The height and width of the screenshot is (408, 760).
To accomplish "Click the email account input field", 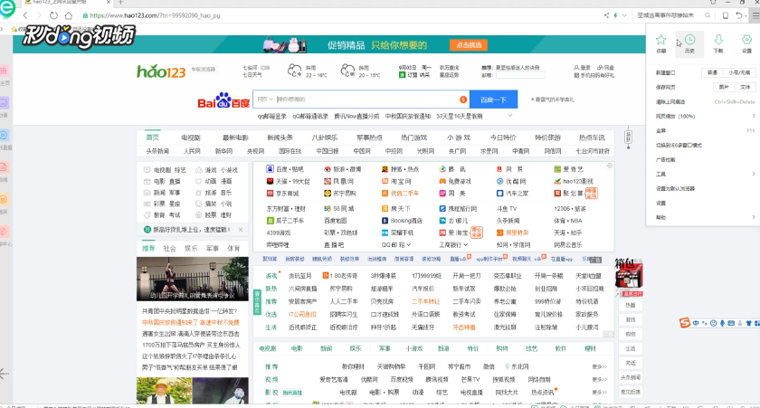I will point(520,75).
